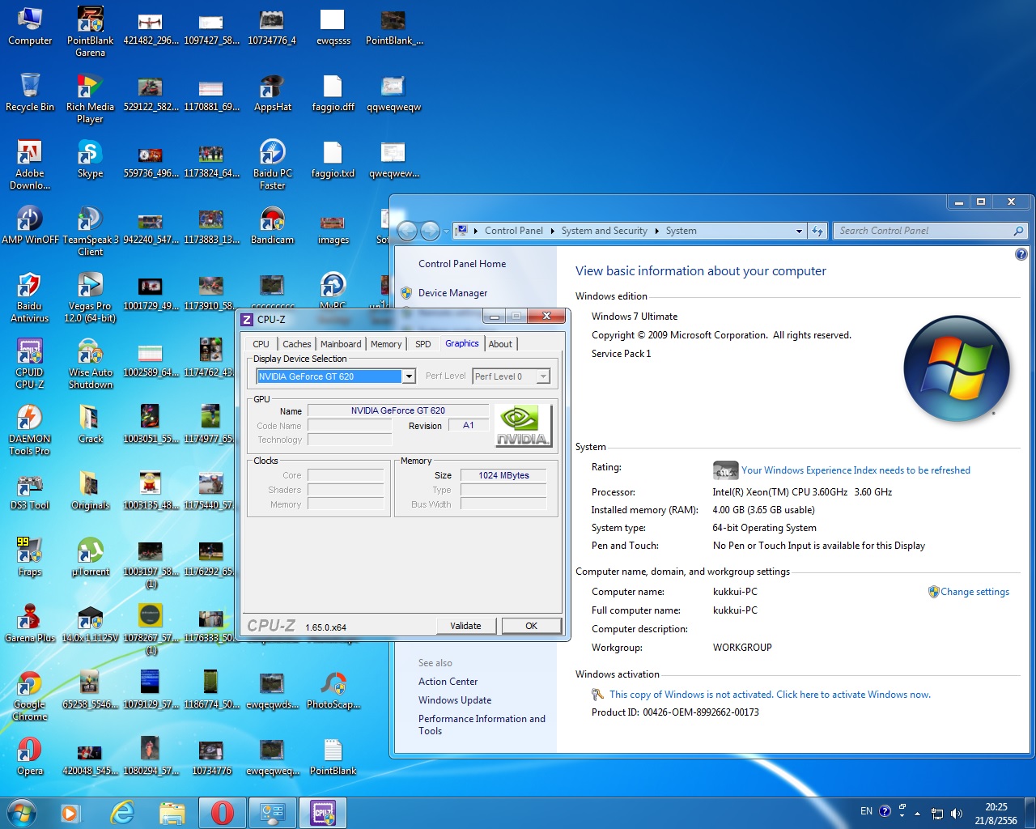This screenshot has height=829, width=1036.
Task: Click the Opera icon in the taskbar
Action: [223, 812]
